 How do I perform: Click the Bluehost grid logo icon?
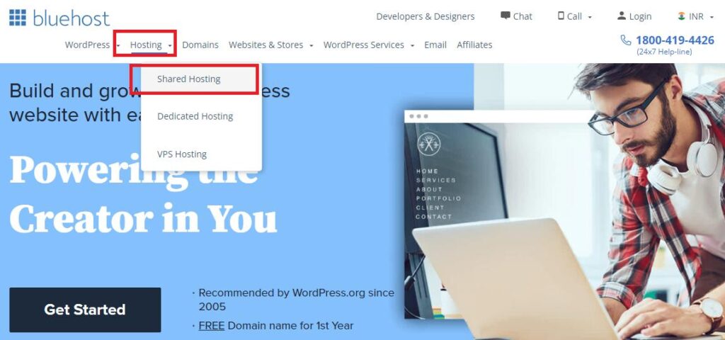18,18
